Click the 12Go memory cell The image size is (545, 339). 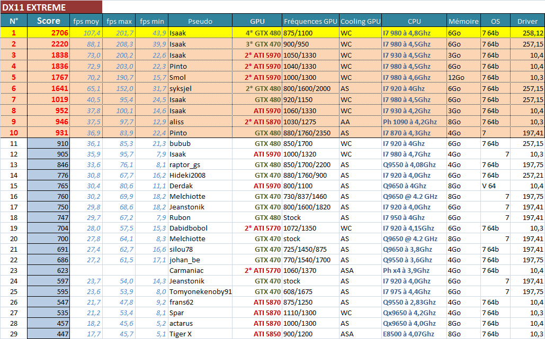point(463,77)
